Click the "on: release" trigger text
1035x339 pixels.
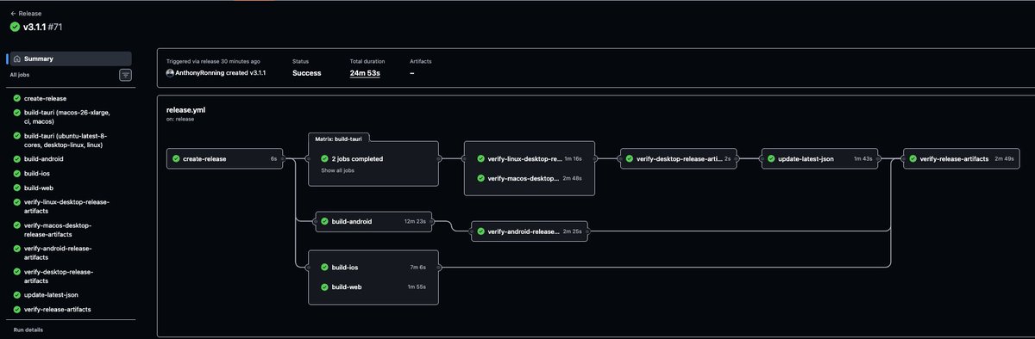tap(180, 119)
